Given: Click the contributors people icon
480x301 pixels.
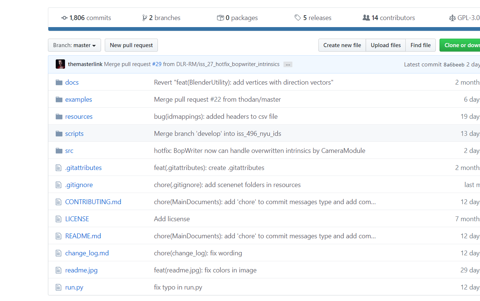Looking at the screenshot, I should pyautogui.click(x=366, y=18).
